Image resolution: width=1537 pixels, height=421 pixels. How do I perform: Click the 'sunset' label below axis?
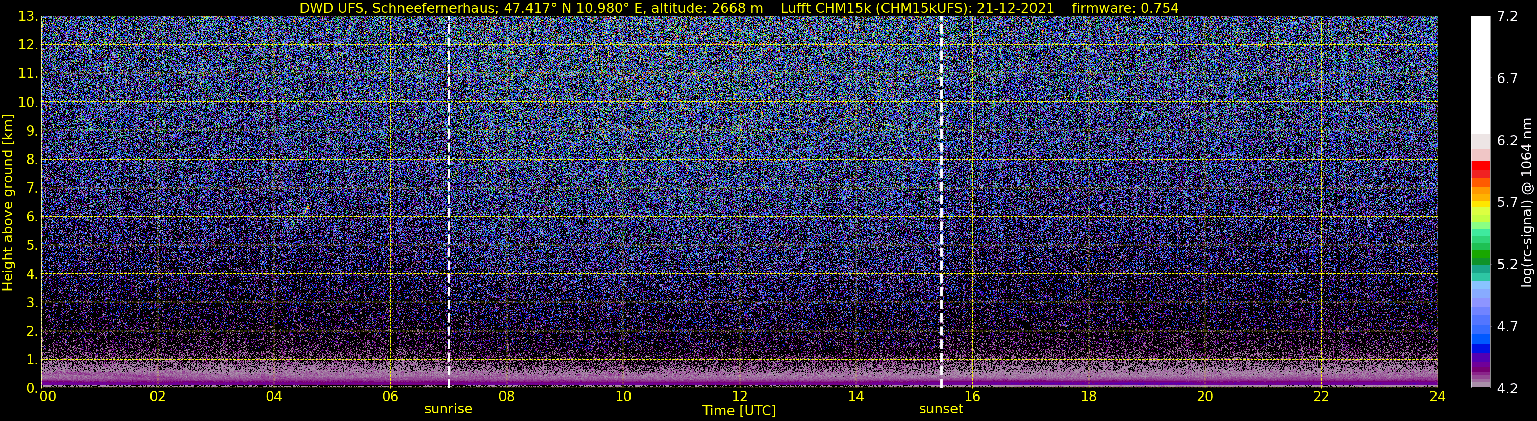941,409
